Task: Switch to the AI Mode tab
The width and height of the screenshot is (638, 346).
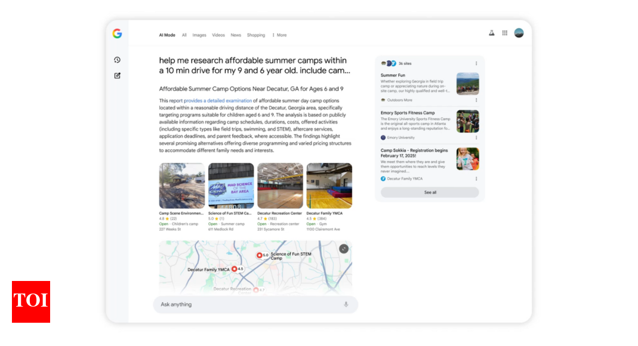Action: [167, 35]
